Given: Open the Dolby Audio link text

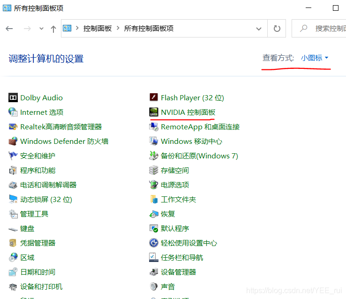Looking at the screenshot, I should (41, 97).
